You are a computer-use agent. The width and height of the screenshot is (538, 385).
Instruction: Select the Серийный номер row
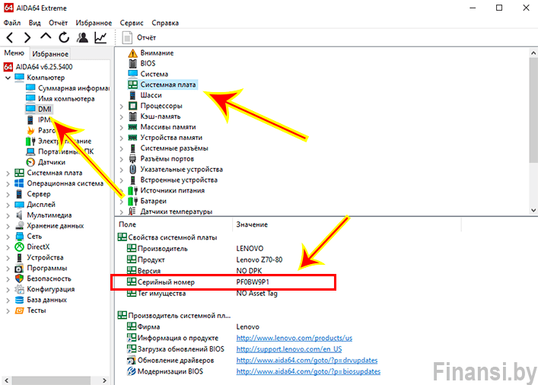tap(224, 282)
